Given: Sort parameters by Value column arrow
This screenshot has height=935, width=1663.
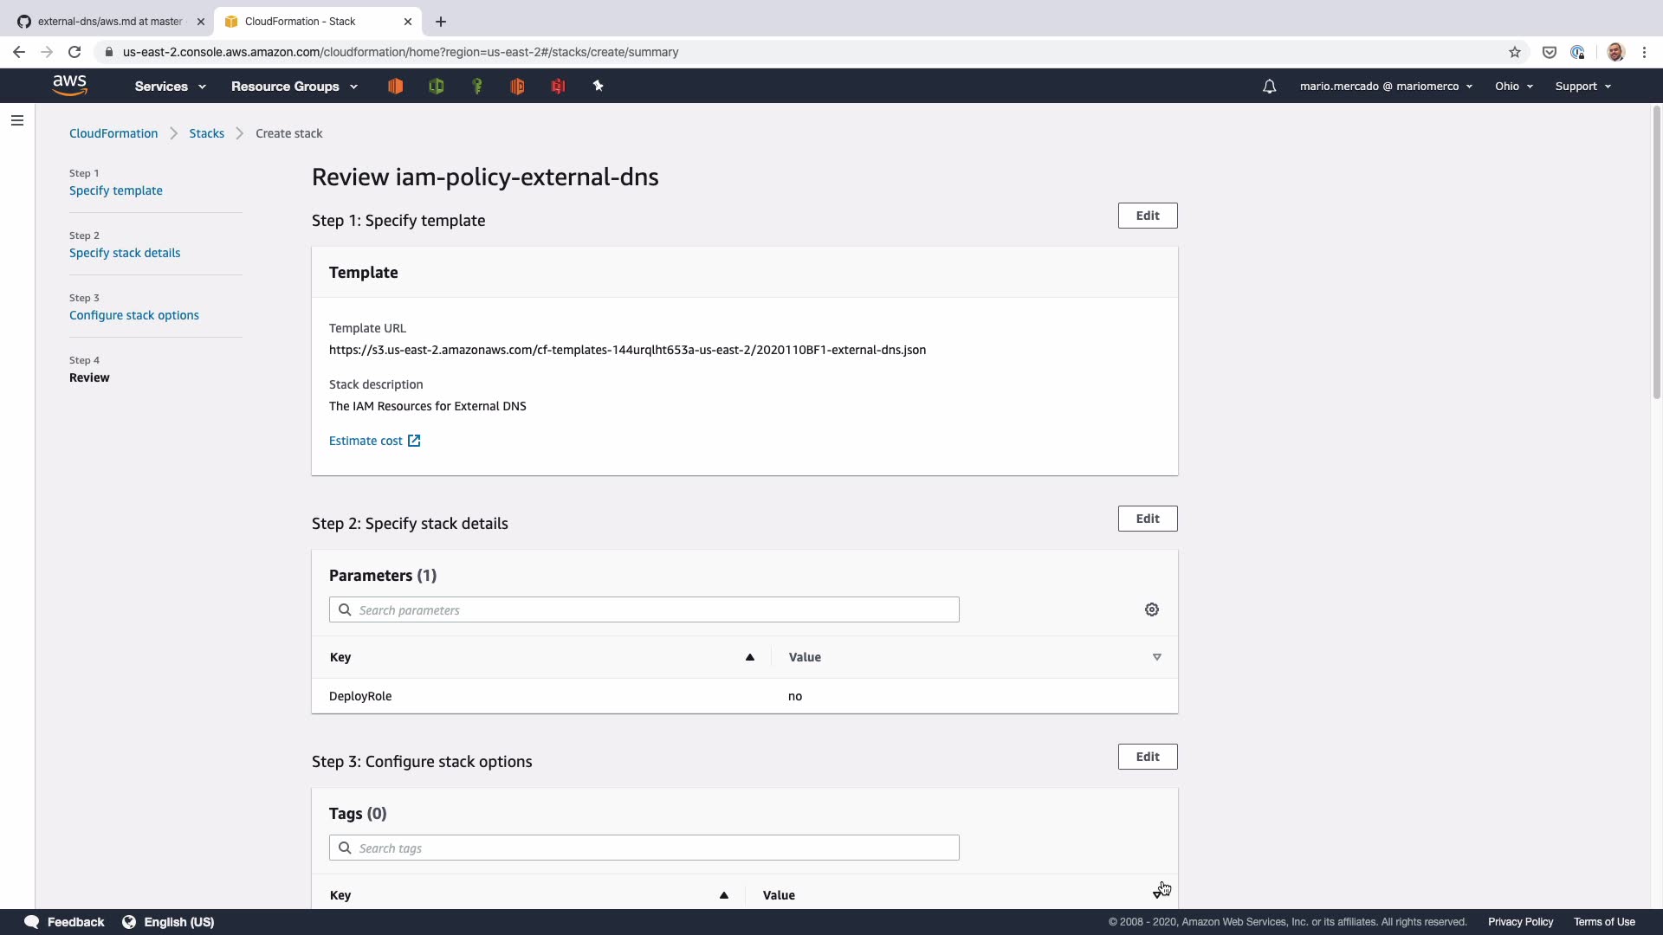Looking at the screenshot, I should (x=1156, y=657).
